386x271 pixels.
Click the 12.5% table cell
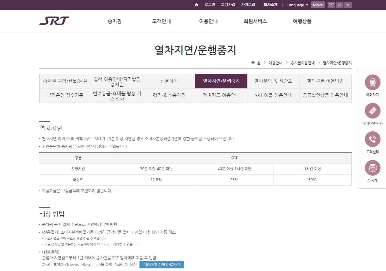click(156, 180)
